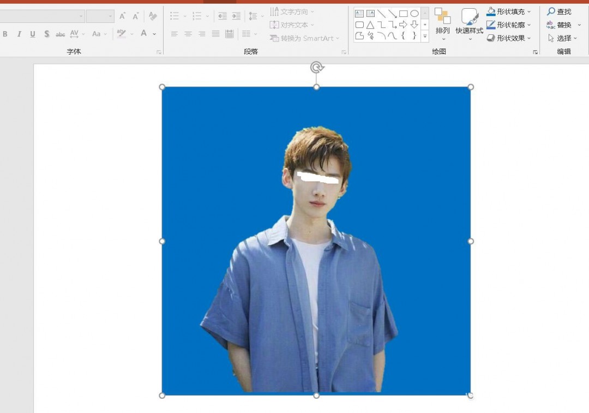Click the increase font size icon
The image size is (589, 413).
point(122,16)
